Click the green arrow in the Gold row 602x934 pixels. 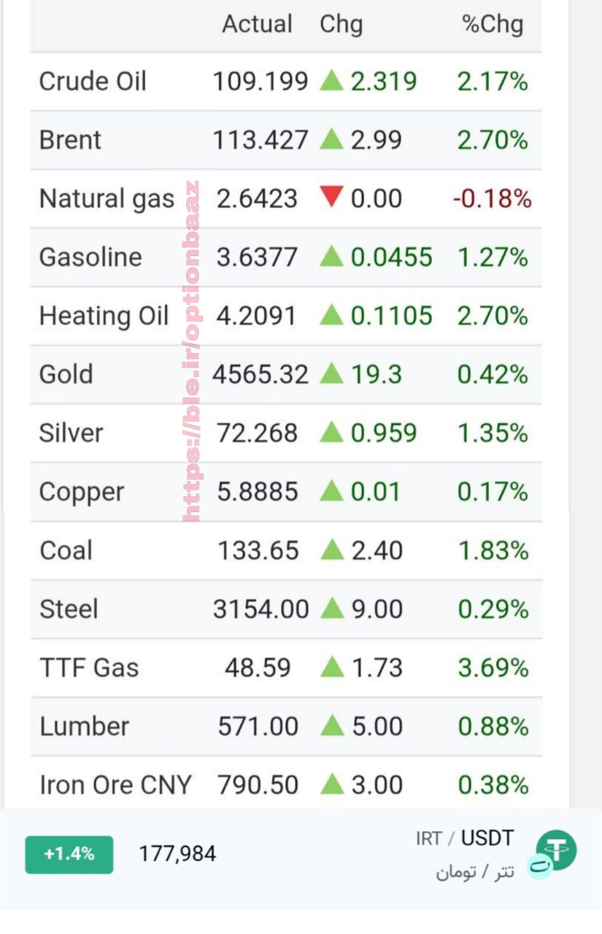point(331,374)
